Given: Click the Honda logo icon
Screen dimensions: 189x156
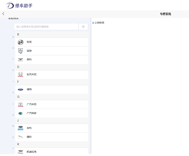Looking at the screenshot, I should [x=21, y=74].
